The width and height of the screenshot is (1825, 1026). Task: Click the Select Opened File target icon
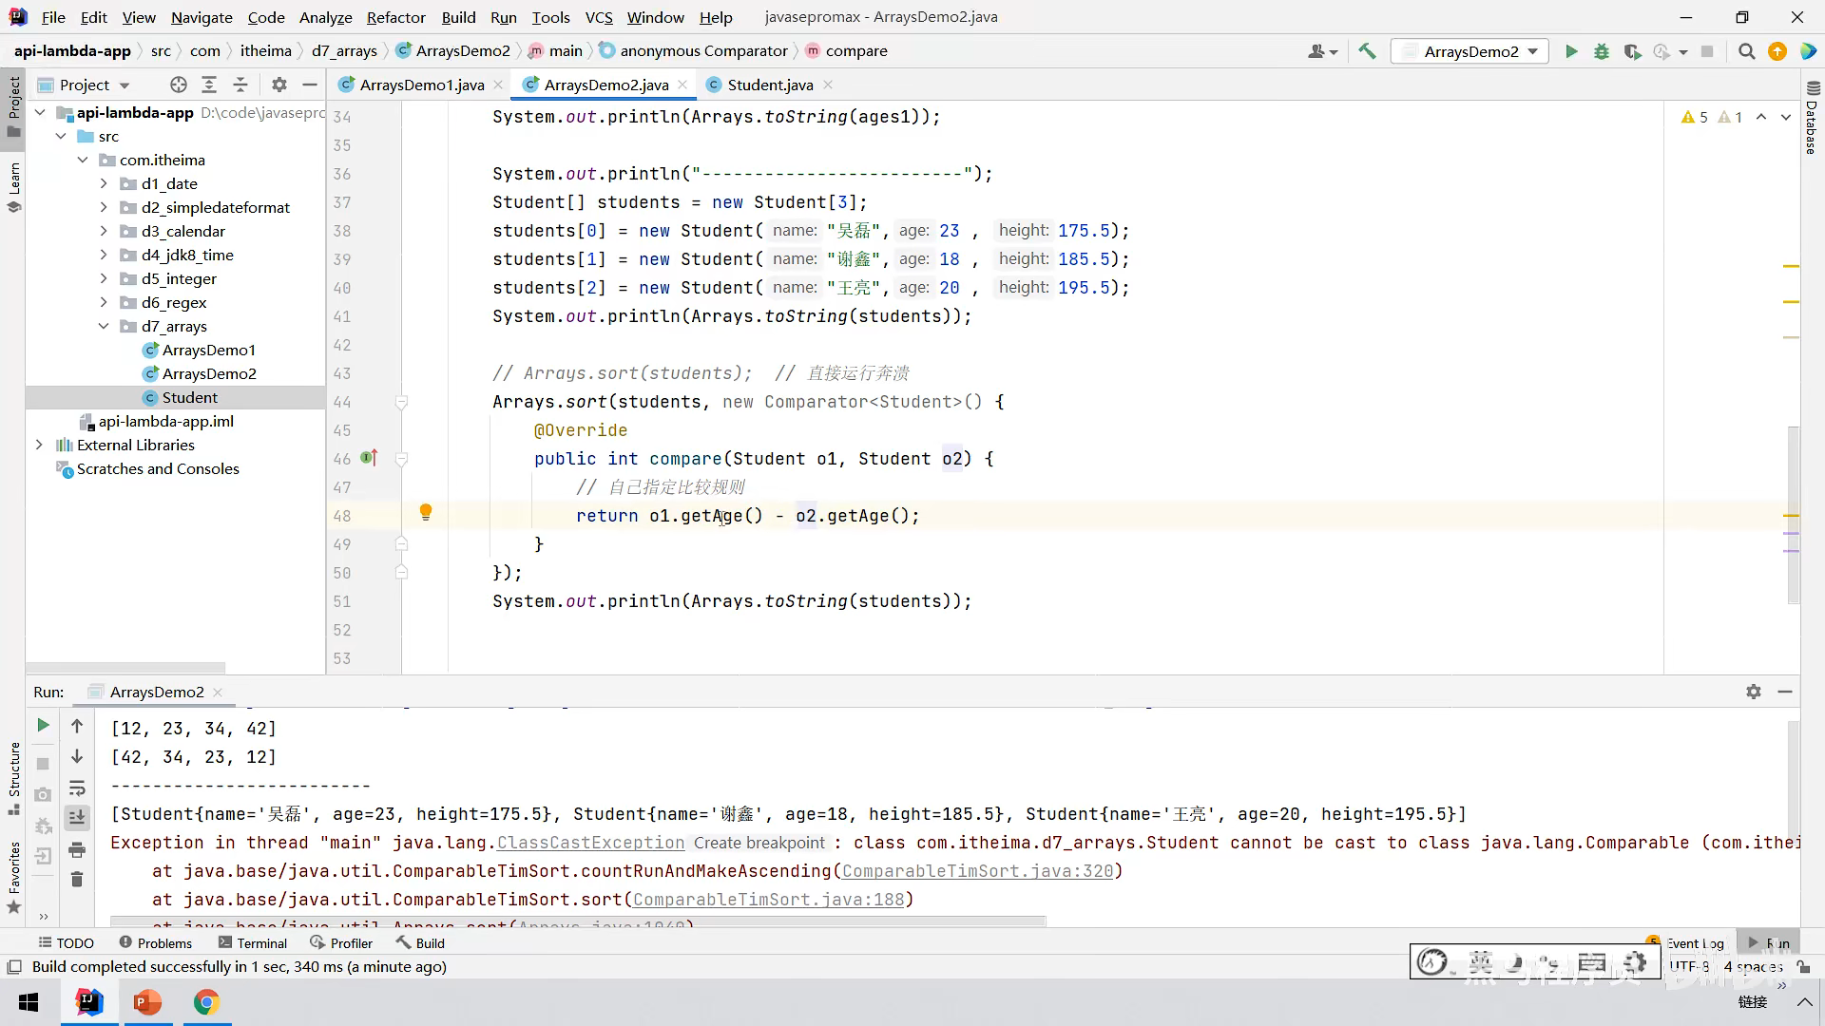pos(178,85)
